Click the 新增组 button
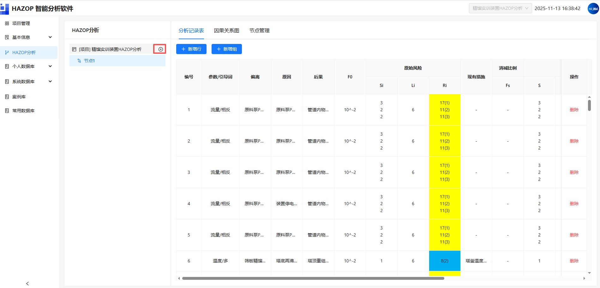 pos(227,49)
